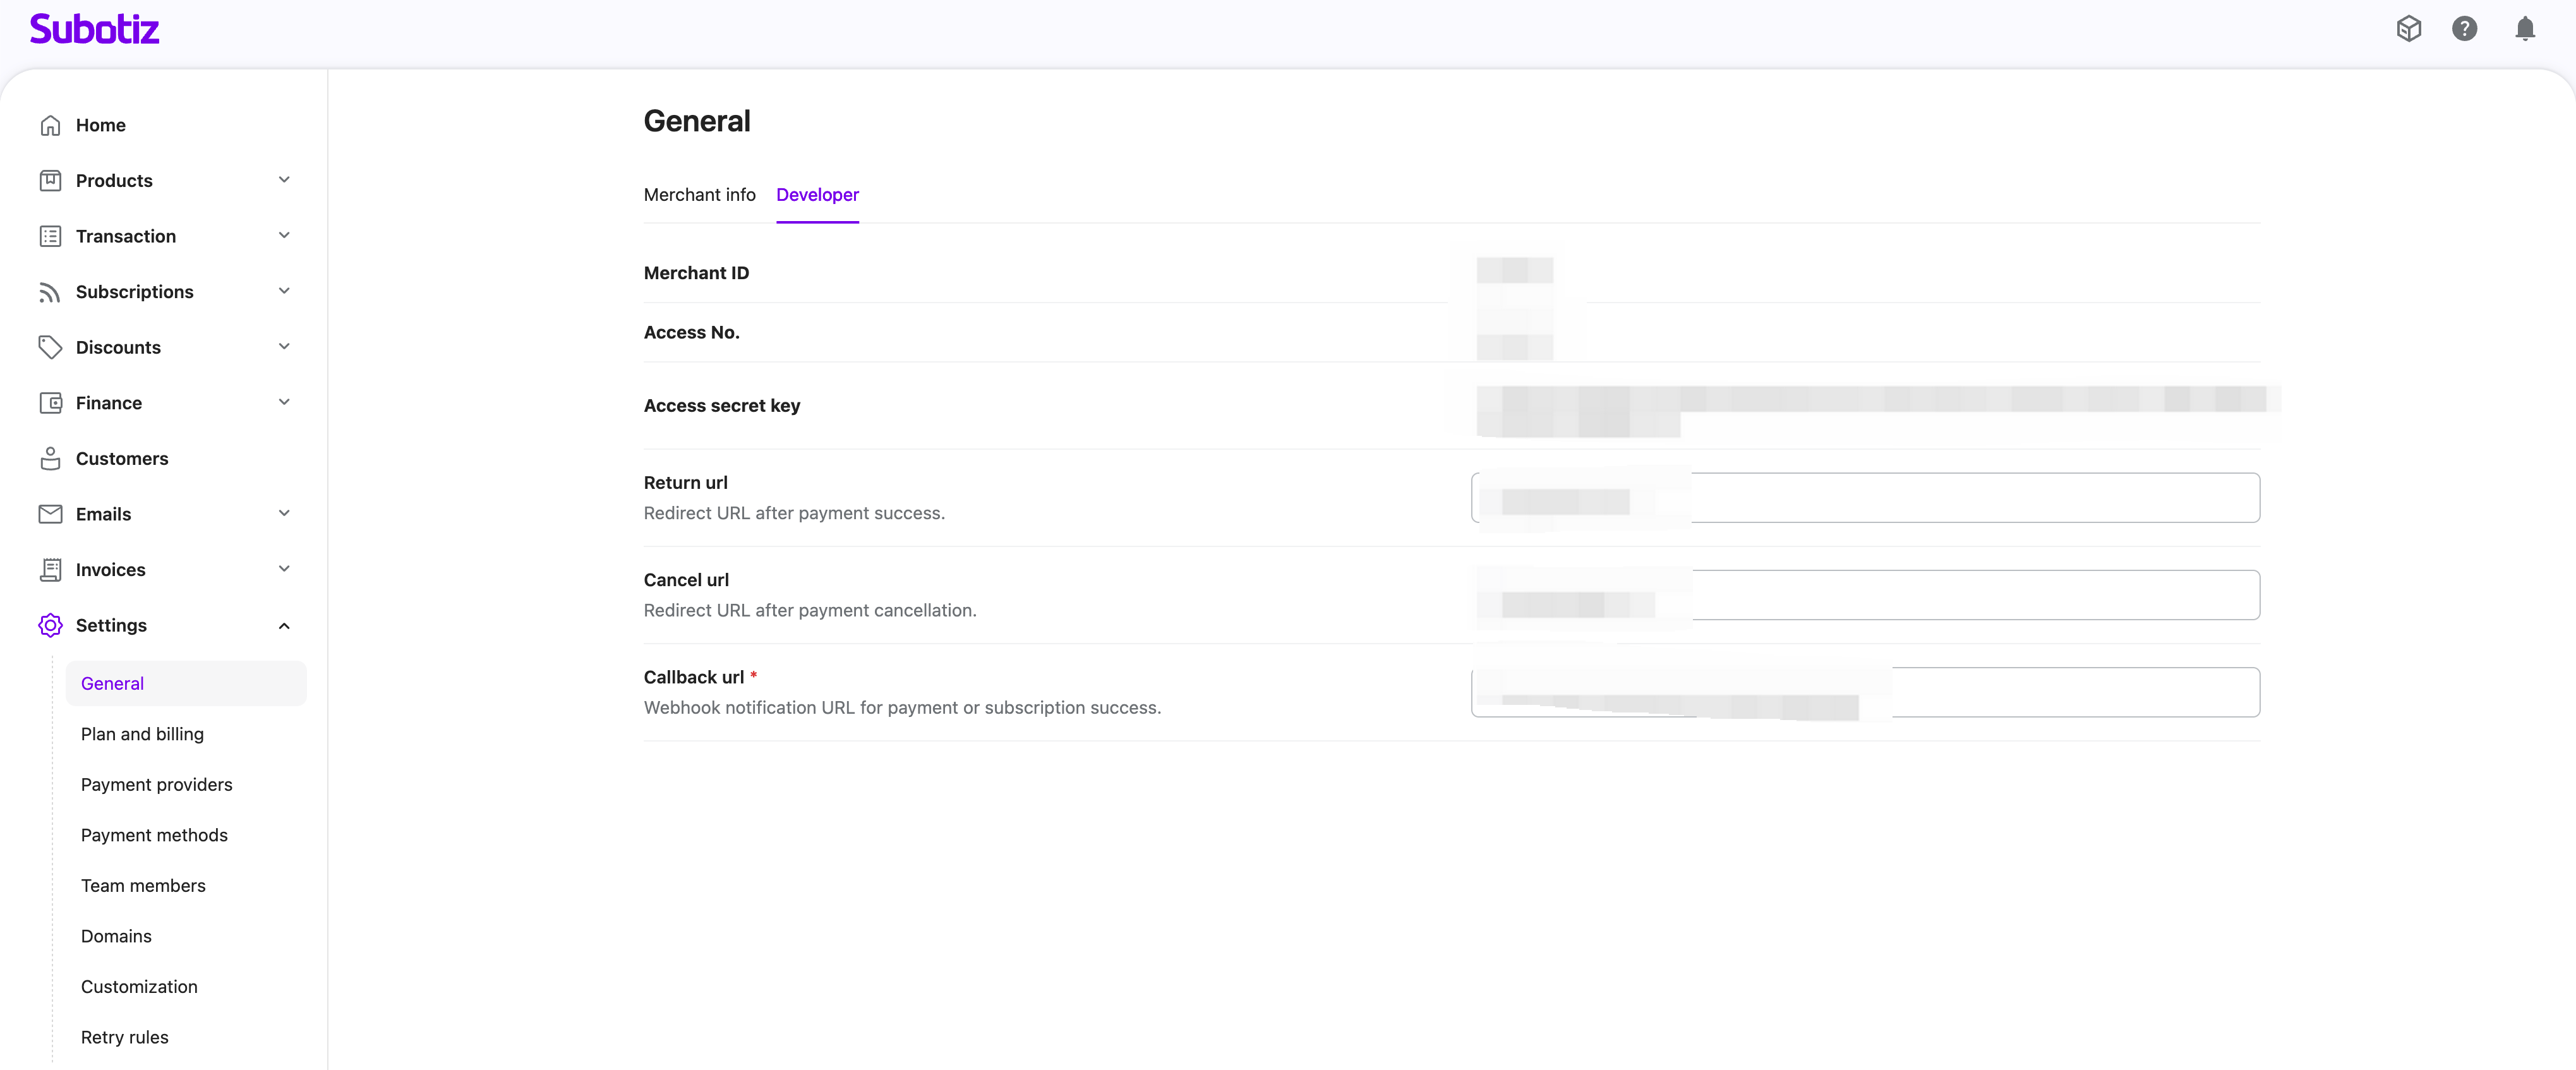The image size is (2576, 1070).
Task: Expand the Finance menu arrow
Action: (284, 402)
